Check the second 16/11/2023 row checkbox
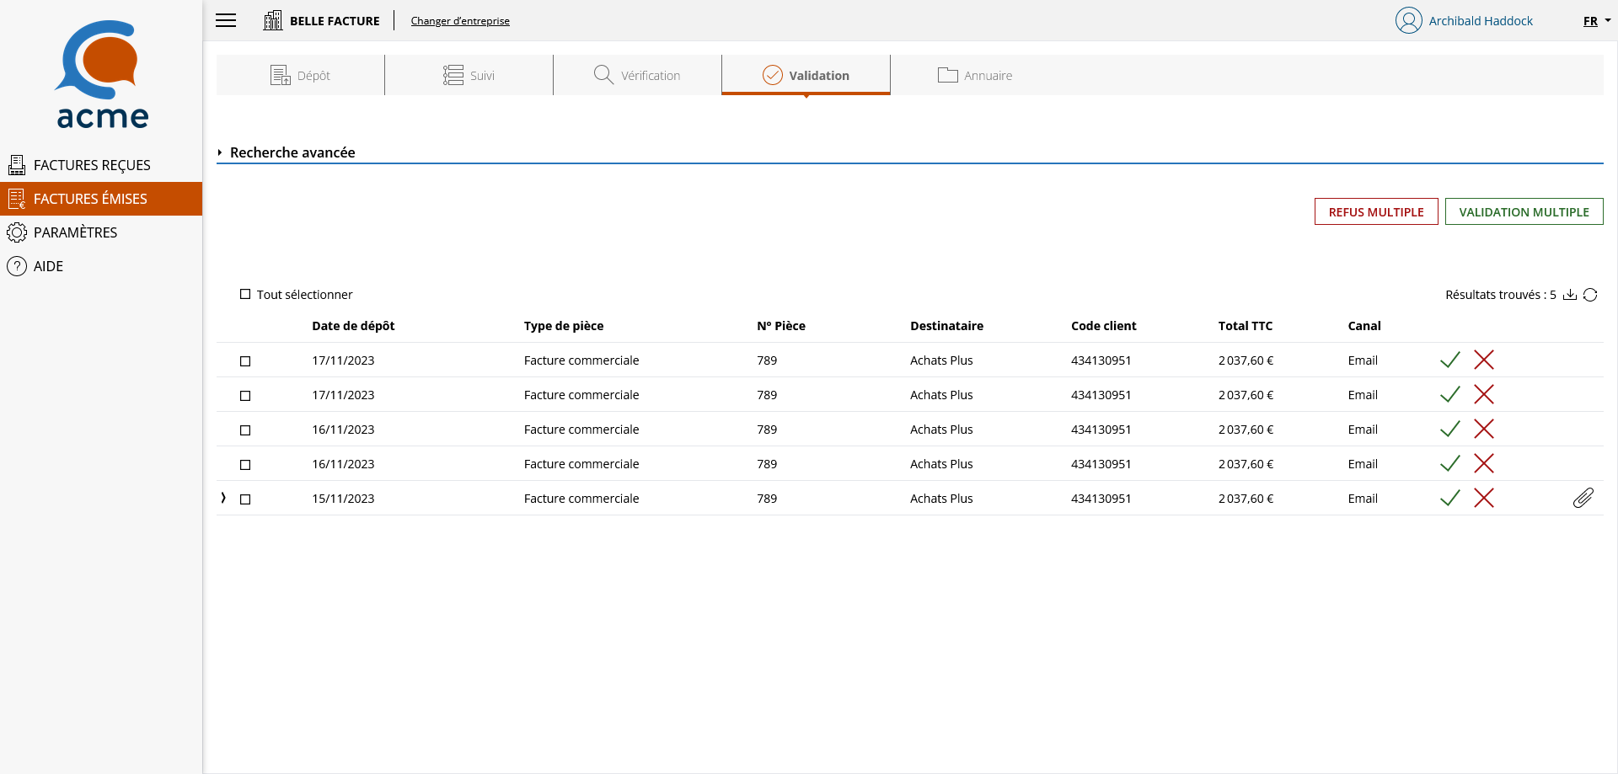Screen dimensions: 1618x774 (245, 465)
